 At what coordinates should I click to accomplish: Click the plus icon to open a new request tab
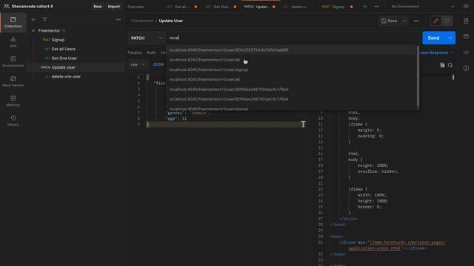pyautogui.click(x=365, y=7)
